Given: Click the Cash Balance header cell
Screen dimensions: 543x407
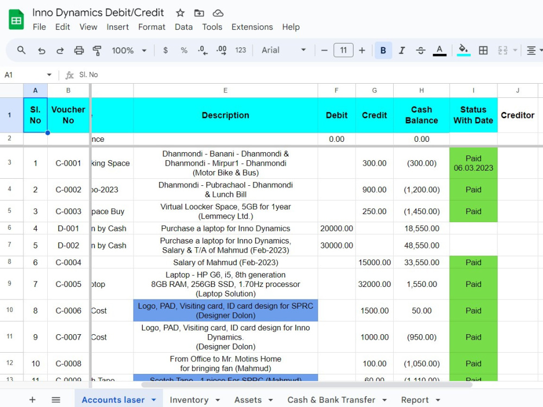Looking at the screenshot, I should (421, 115).
